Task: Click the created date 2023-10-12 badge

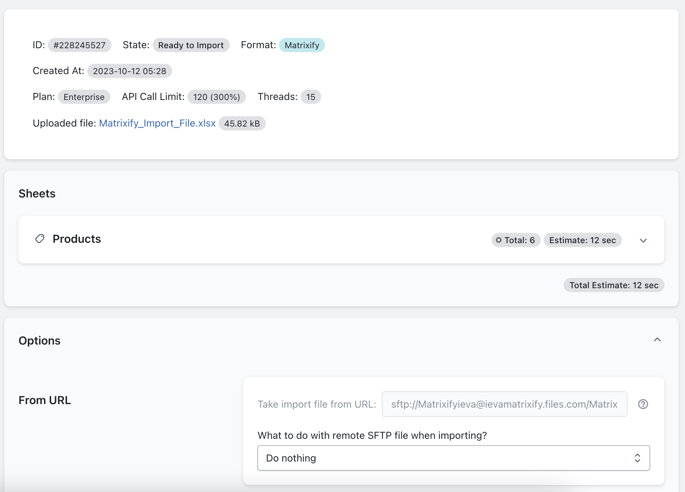Action: coord(130,71)
